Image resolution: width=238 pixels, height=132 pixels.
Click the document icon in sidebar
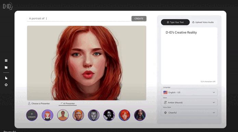coord(6,78)
